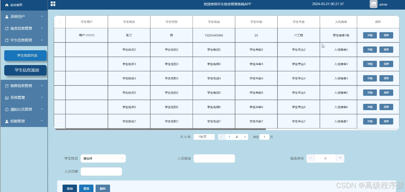Check the row checkbox for 张三
405x192 pixels.
click(60, 35)
